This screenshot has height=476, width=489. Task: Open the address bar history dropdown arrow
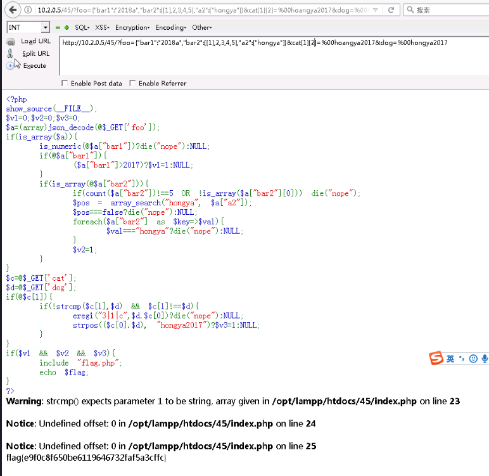click(x=376, y=10)
